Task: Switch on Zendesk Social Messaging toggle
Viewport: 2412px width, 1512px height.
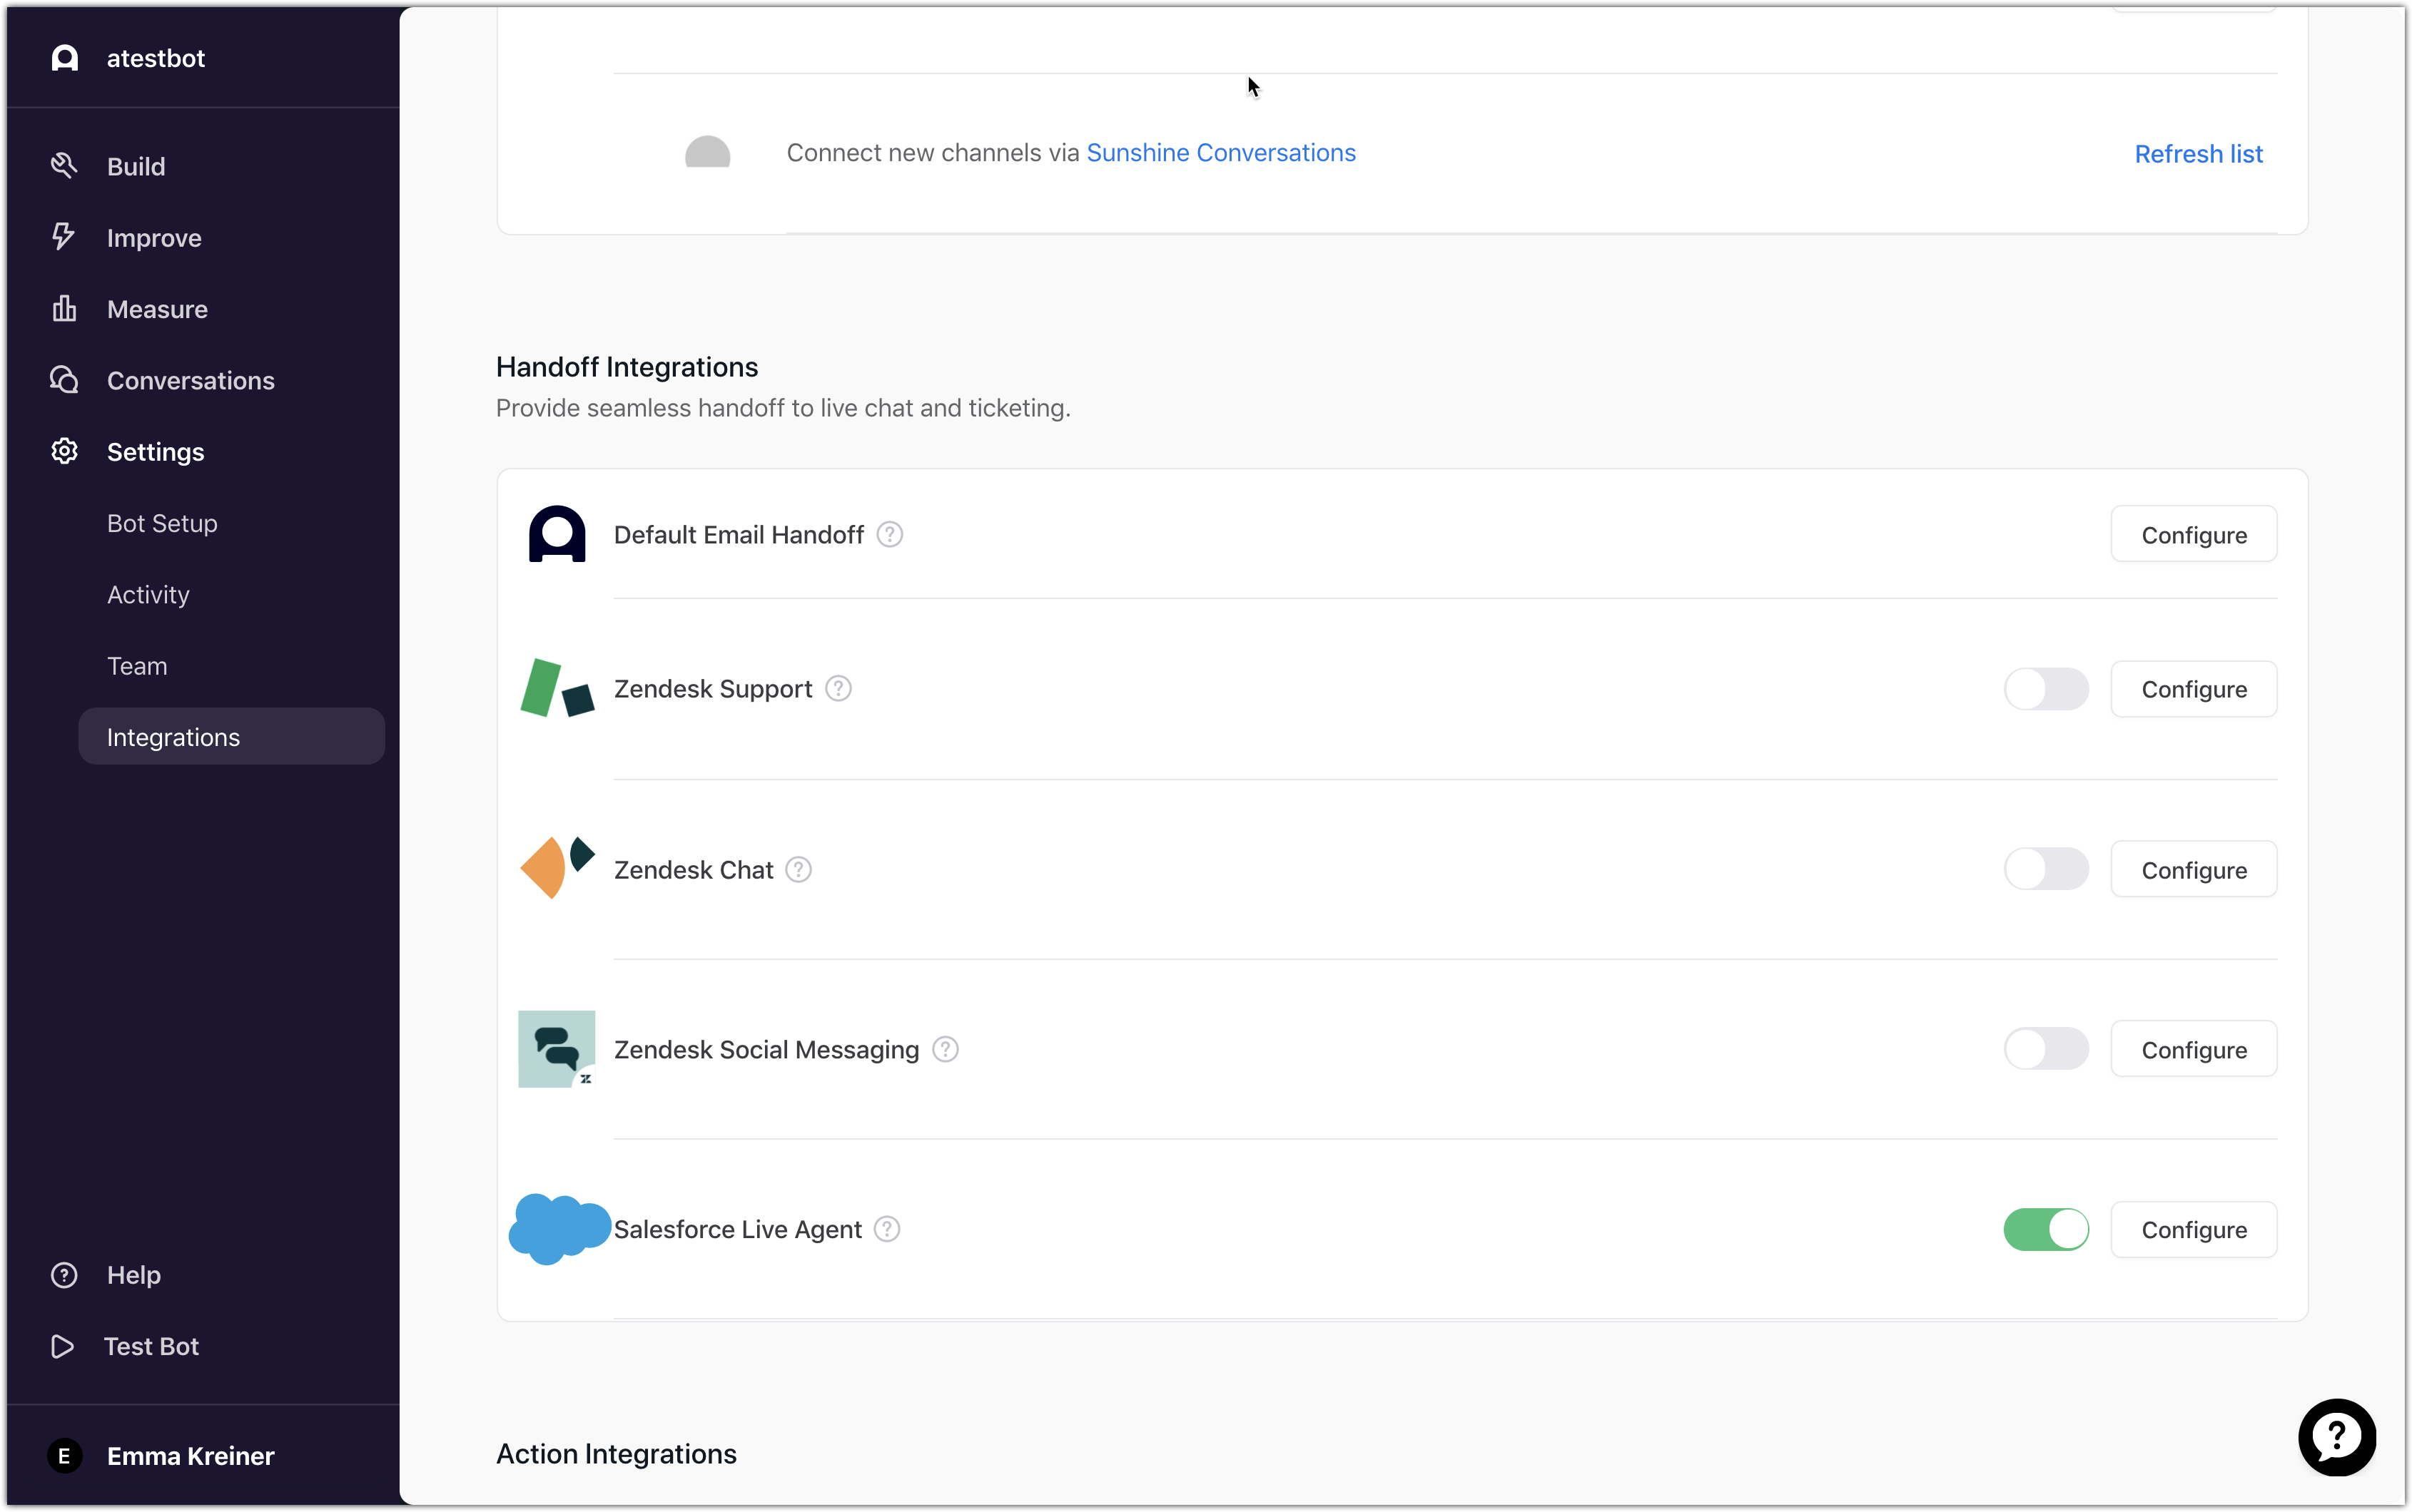Action: tap(2044, 1049)
